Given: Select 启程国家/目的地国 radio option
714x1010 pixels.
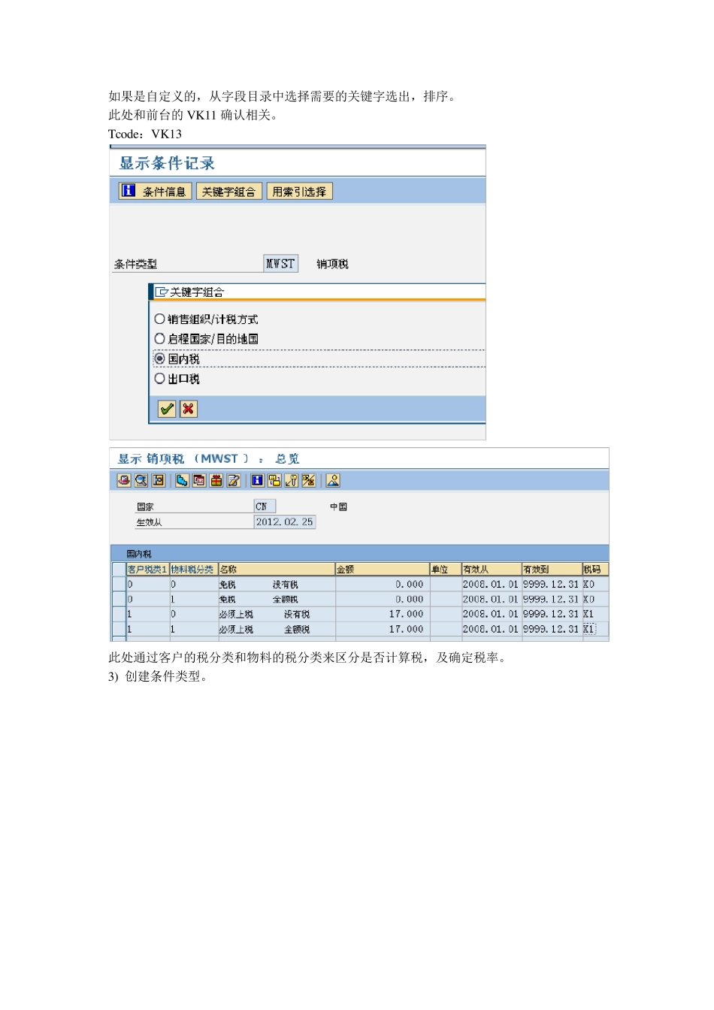Looking at the screenshot, I should click(x=159, y=339).
